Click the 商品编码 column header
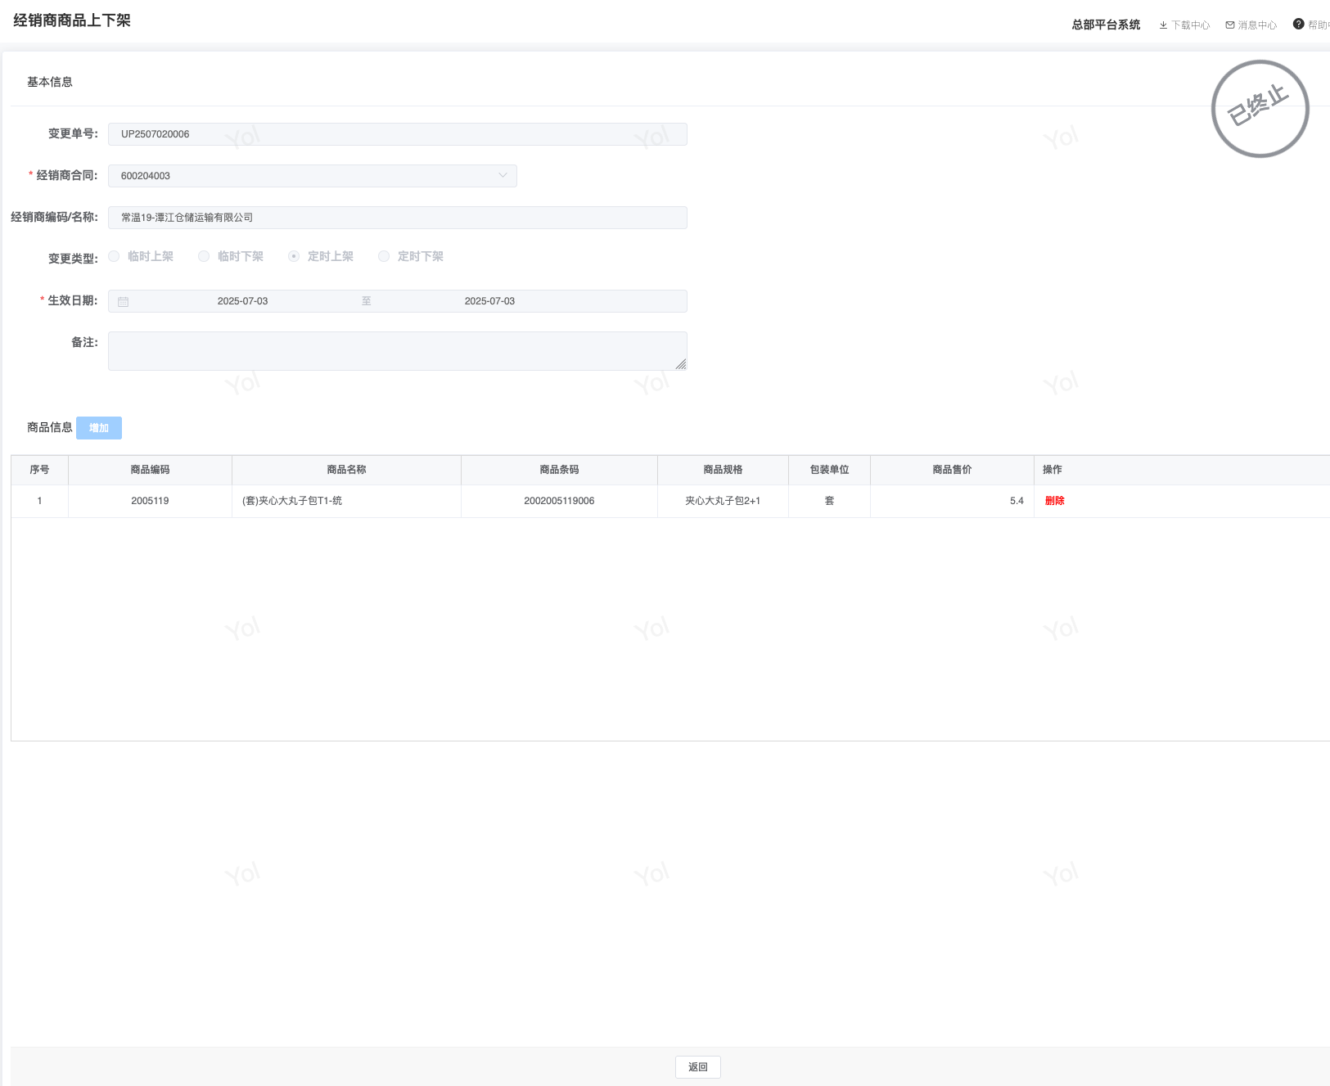Viewport: 1330px width, 1086px height. (150, 470)
